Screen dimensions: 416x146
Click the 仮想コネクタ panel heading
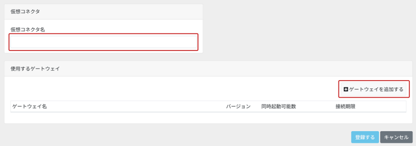point(25,12)
